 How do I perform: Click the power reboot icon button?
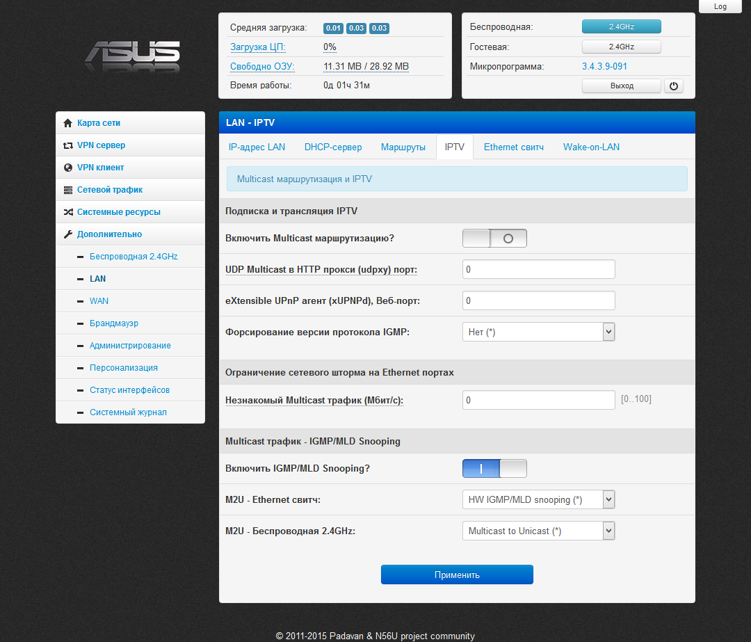pyautogui.click(x=673, y=86)
